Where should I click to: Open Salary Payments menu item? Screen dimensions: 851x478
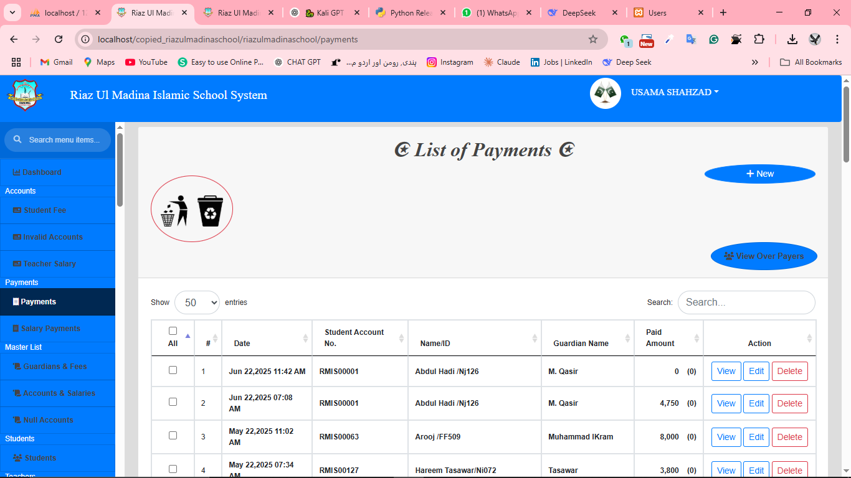coord(57,329)
